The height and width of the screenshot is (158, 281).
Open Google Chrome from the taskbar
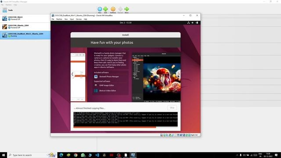tap(76, 155)
